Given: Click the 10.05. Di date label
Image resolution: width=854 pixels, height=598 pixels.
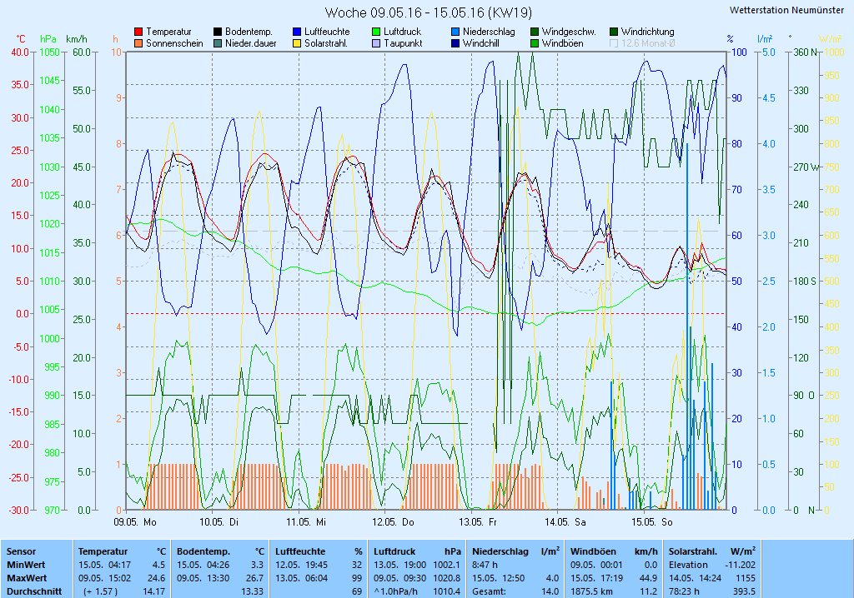Looking at the screenshot, I should 219,522.
